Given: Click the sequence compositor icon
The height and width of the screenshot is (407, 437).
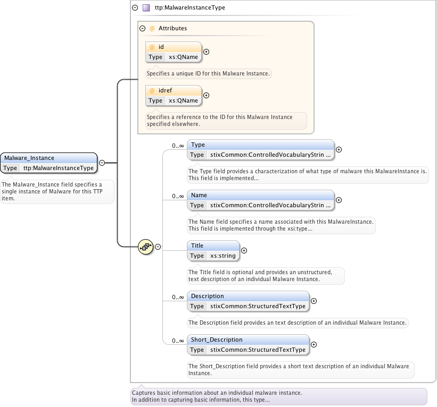Looking at the screenshot, I should click(x=145, y=247).
